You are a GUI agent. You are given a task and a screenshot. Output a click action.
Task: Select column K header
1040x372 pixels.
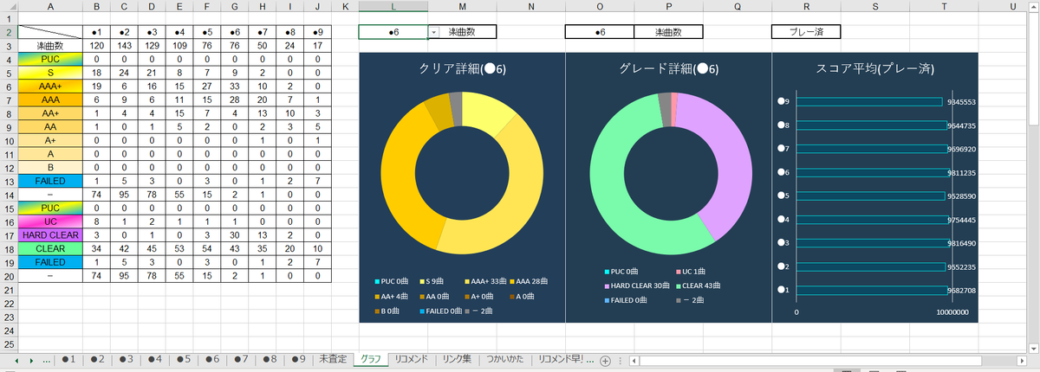[344, 7]
